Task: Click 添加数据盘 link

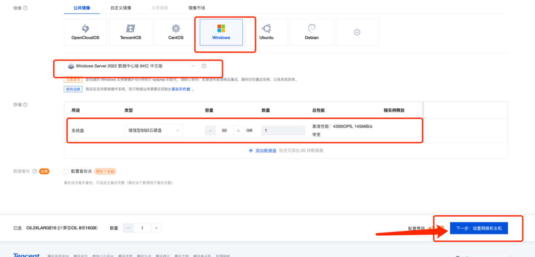Action: pos(266,151)
